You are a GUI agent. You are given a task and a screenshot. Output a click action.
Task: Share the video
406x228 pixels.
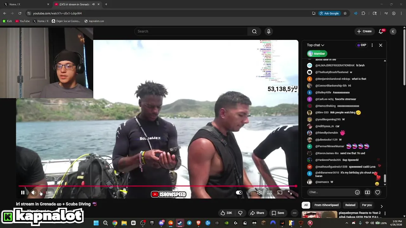(x=257, y=213)
